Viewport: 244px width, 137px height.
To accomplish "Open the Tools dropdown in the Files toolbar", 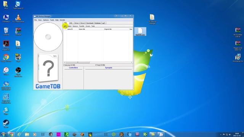I will (x=93, y=26).
